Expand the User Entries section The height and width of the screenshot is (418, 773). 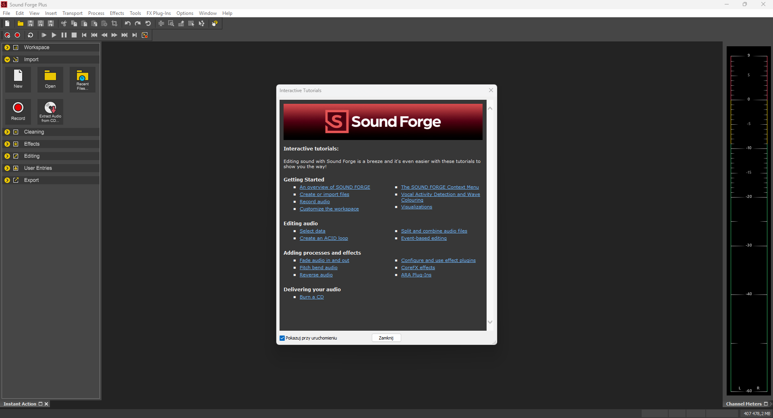point(7,168)
